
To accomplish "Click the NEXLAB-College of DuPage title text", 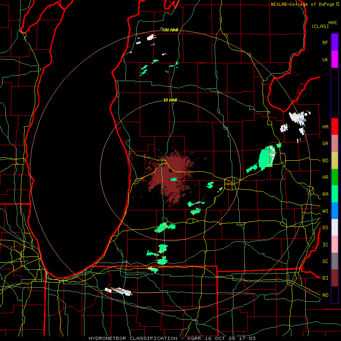I will pos(302,4).
